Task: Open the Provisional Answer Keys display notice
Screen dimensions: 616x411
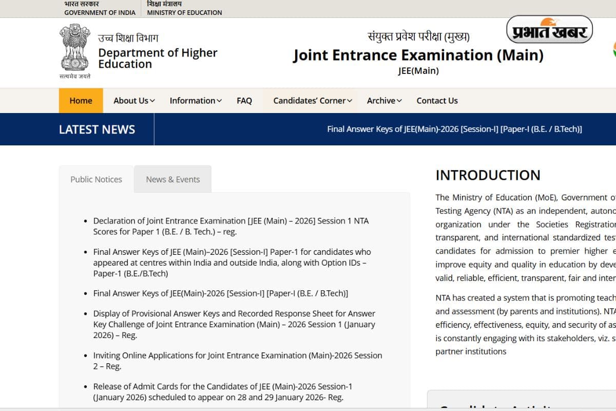Action: click(x=234, y=324)
